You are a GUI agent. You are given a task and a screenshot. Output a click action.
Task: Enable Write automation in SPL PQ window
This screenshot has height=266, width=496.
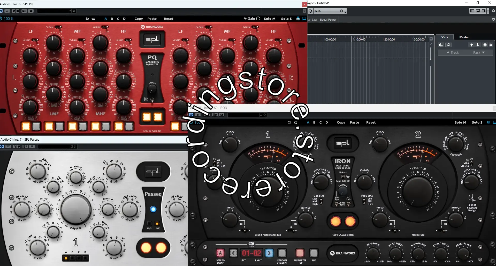[x=18, y=11]
